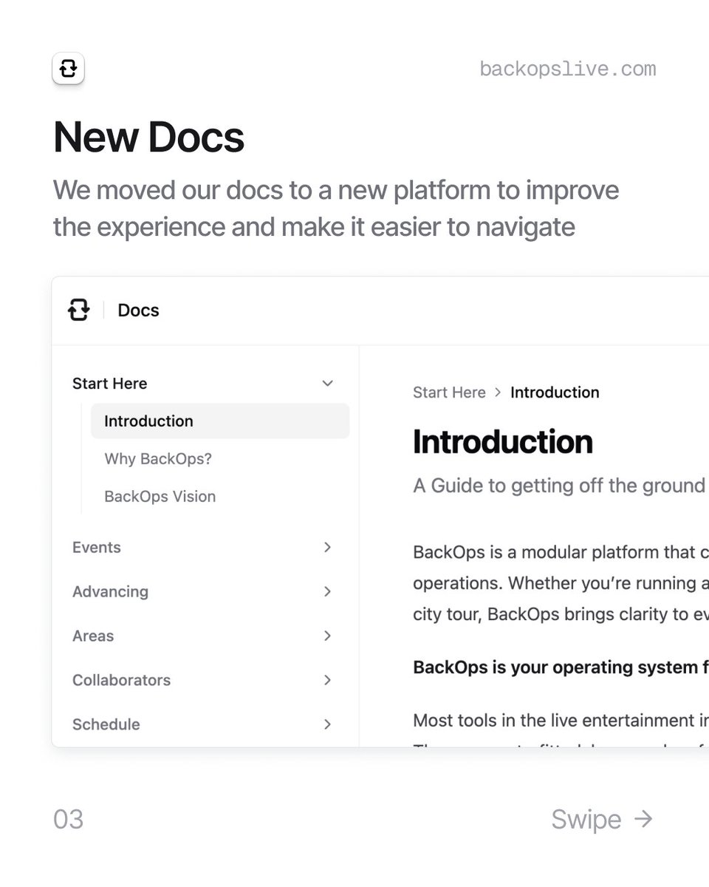Click the 'Most tools in the live entertainment' line
Screen dimensions: 709x887
(561, 721)
